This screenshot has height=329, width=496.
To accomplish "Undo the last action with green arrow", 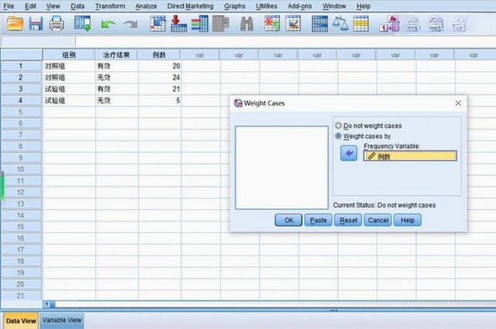I will (x=107, y=25).
